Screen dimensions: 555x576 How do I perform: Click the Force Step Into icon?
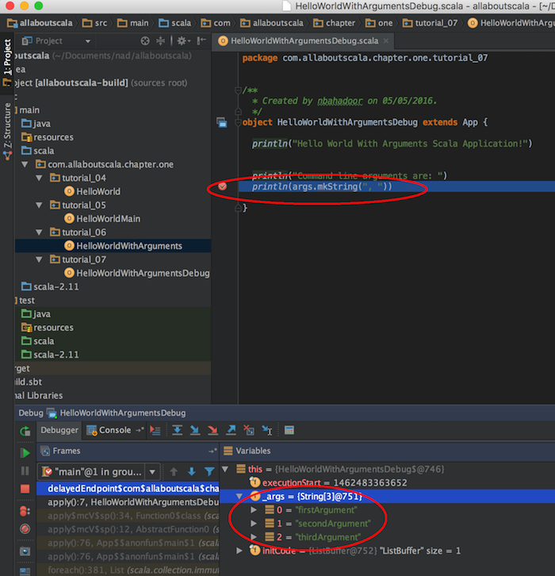pyautogui.click(x=212, y=430)
